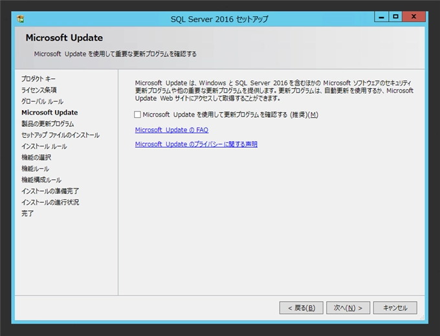Select インストール ルール step in sidebar
440x336 pixels.
(x=44, y=146)
